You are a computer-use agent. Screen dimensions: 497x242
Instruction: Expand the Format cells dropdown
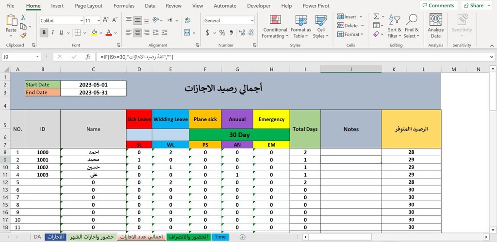[x=362, y=34]
